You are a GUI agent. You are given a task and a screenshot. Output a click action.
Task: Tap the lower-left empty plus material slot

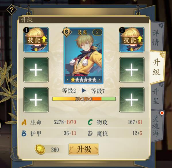click(x=36, y=100)
